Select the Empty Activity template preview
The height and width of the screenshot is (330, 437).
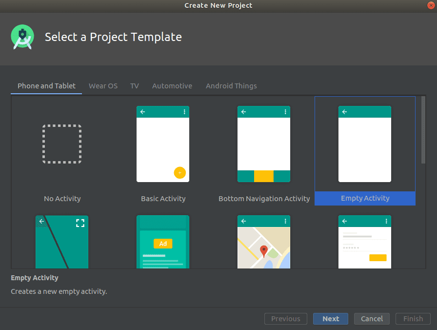(x=364, y=144)
